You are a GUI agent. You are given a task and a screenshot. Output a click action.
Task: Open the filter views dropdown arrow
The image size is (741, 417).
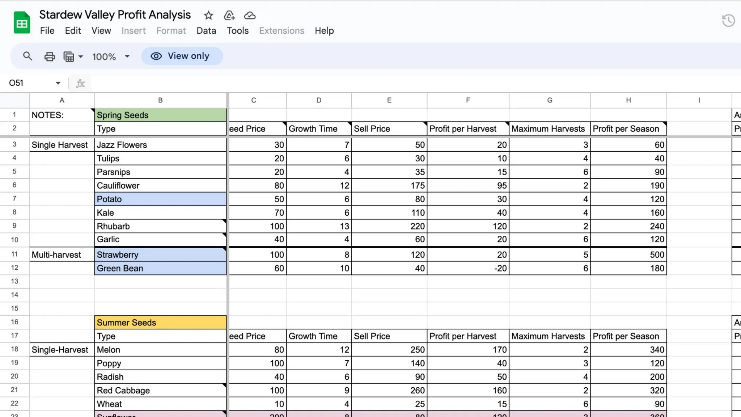pos(81,56)
